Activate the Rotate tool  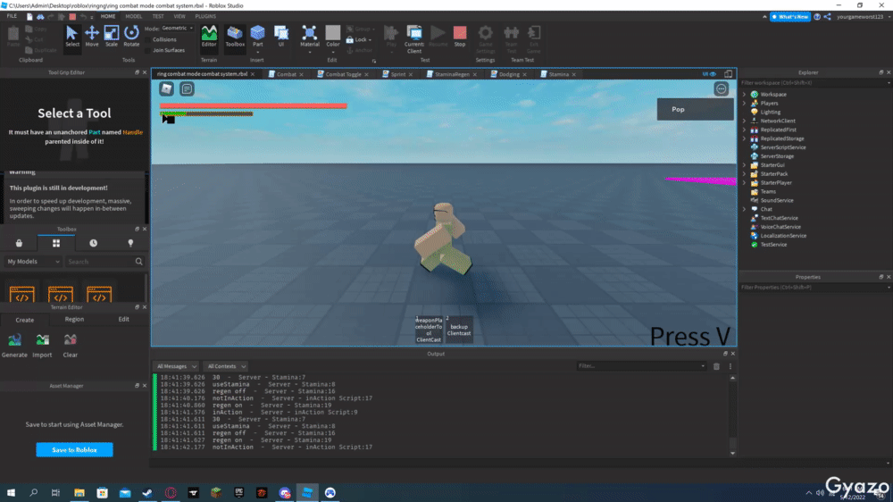(x=131, y=37)
